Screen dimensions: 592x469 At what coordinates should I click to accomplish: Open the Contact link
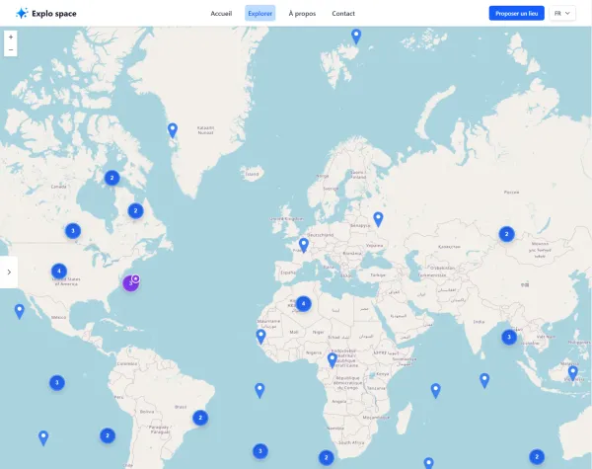pos(343,14)
